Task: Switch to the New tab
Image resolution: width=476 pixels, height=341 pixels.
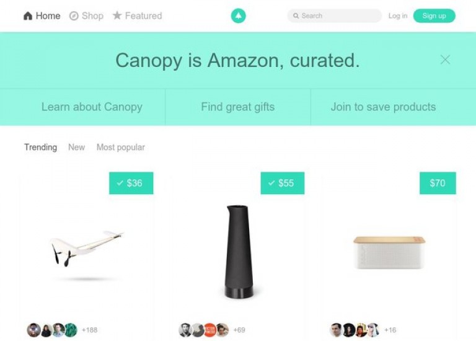Action: [x=76, y=148]
